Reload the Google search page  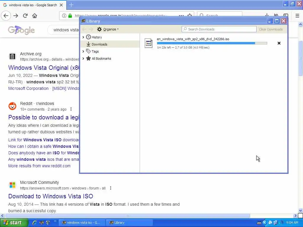25,16
